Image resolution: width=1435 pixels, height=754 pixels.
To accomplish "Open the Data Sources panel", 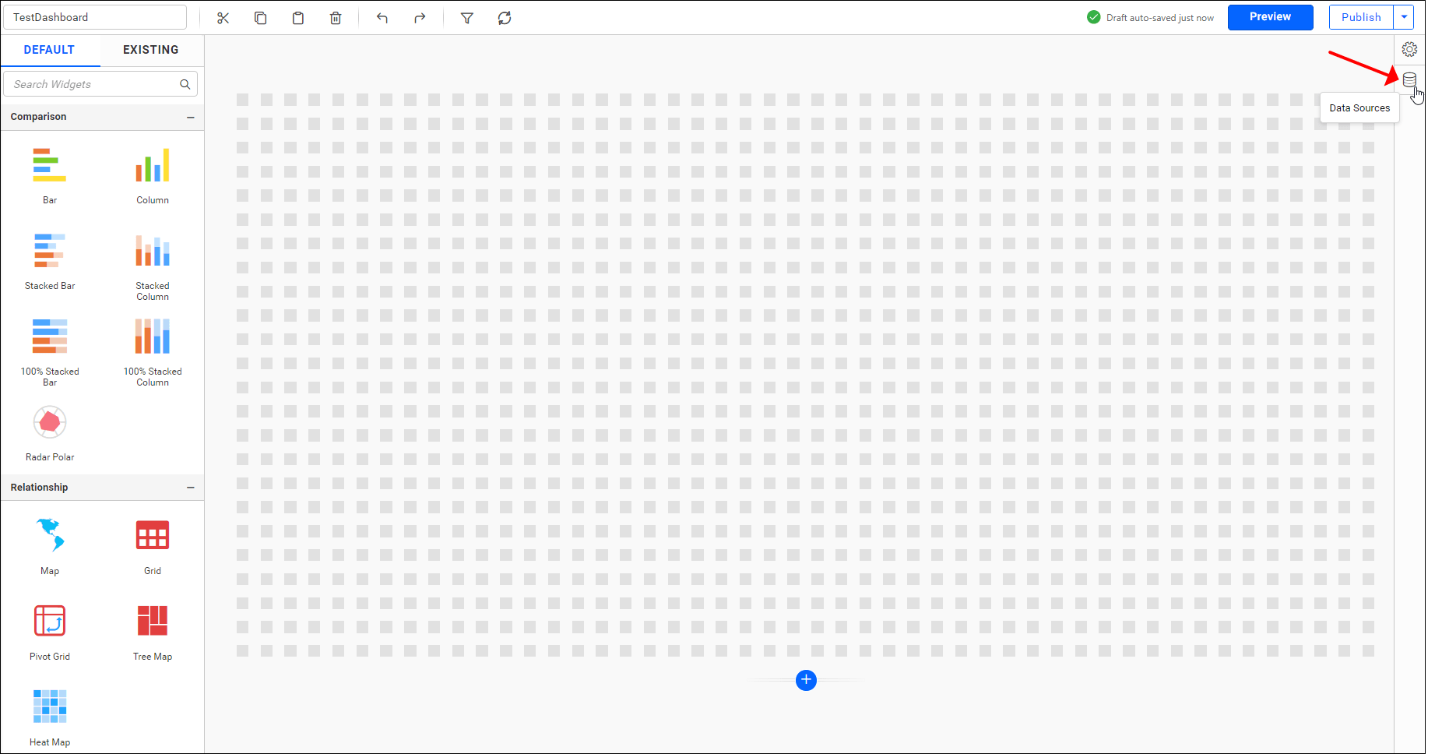I will (1409, 79).
